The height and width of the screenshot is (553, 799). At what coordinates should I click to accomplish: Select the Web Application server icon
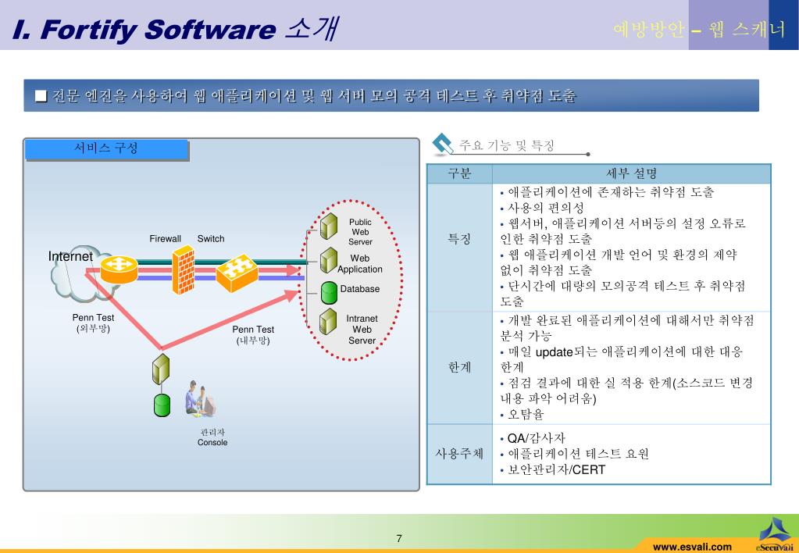coord(329,260)
